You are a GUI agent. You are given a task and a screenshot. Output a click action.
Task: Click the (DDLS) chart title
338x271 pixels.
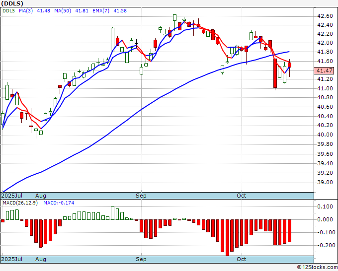[12, 3]
